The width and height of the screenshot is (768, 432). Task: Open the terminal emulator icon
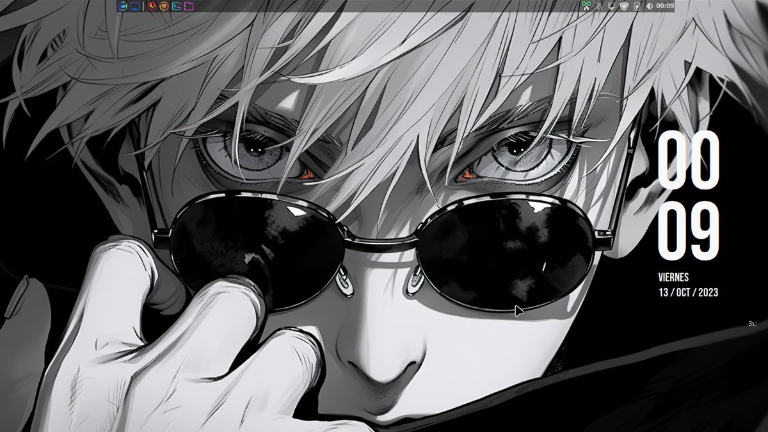(x=177, y=6)
